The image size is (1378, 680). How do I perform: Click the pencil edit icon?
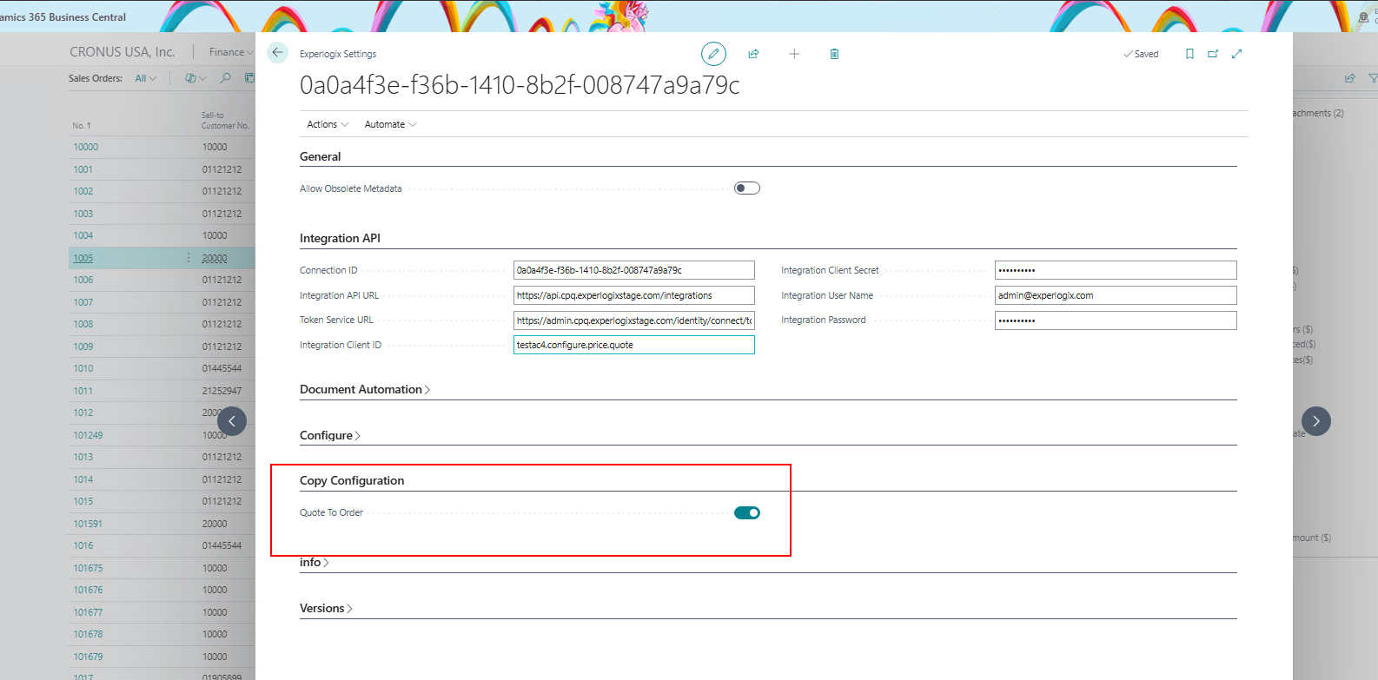[x=713, y=54]
